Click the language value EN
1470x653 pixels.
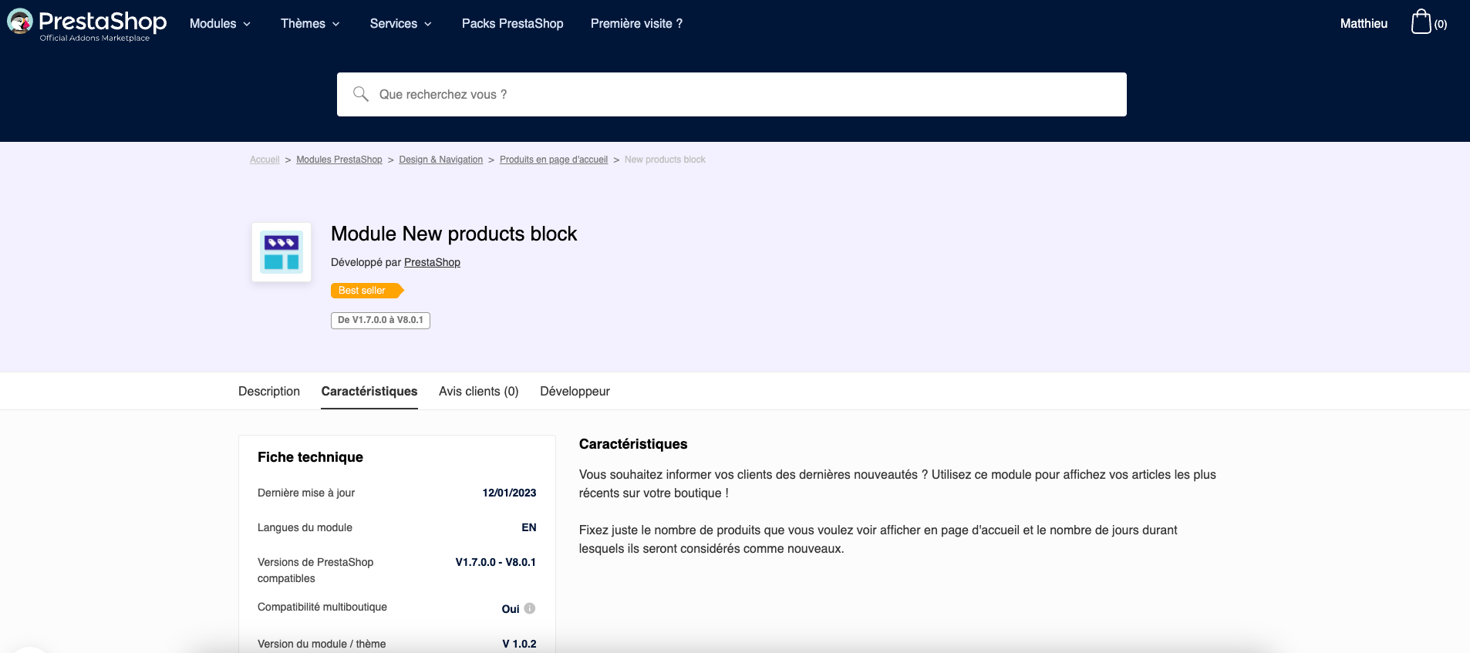click(x=529, y=527)
